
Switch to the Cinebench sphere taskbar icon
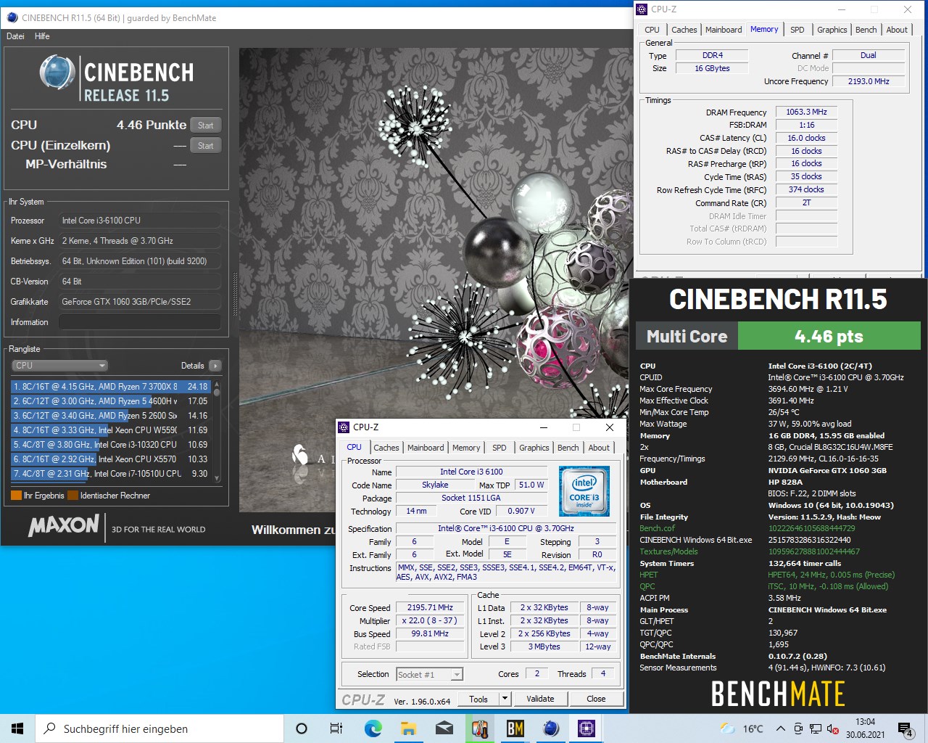[551, 728]
